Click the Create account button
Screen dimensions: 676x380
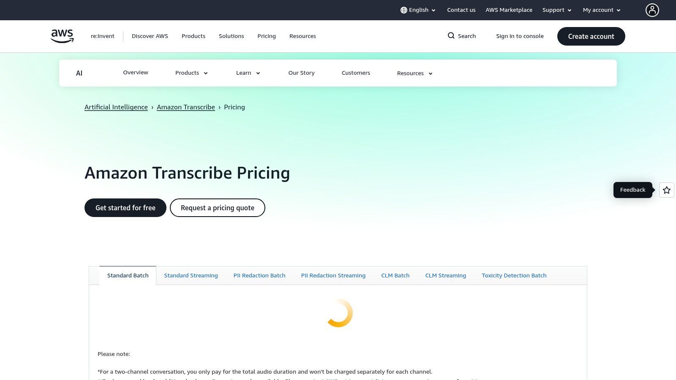point(591,36)
